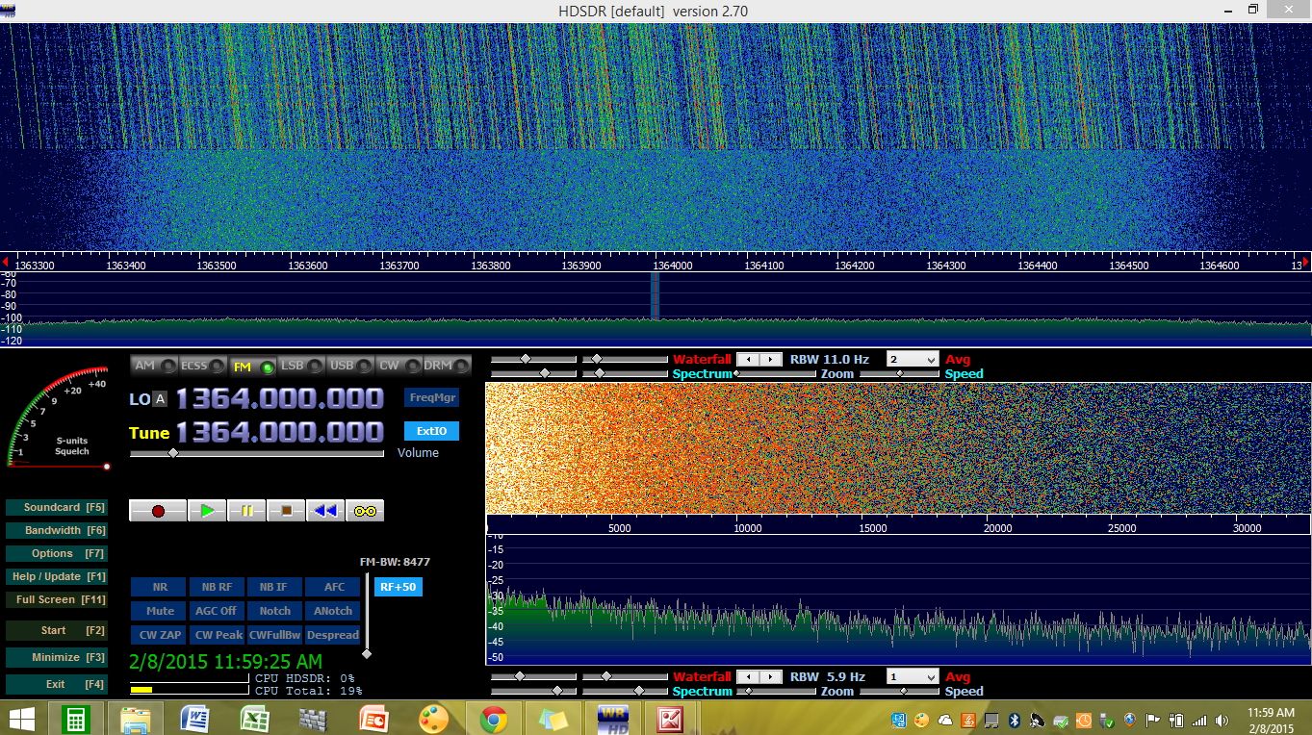Image resolution: width=1312 pixels, height=735 pixels.
Task: Stop playback with the stop button
Action: coord(286,511)
